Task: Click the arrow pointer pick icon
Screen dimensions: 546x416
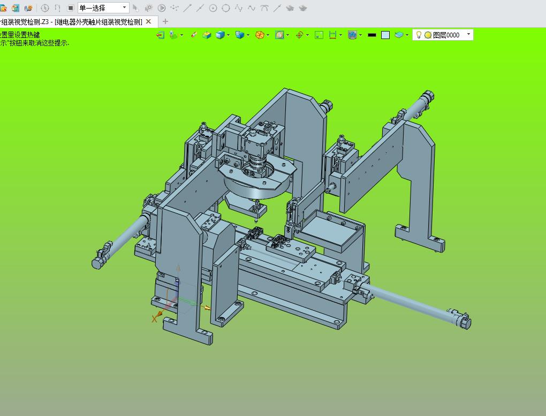Action: [x=136, y=7]
